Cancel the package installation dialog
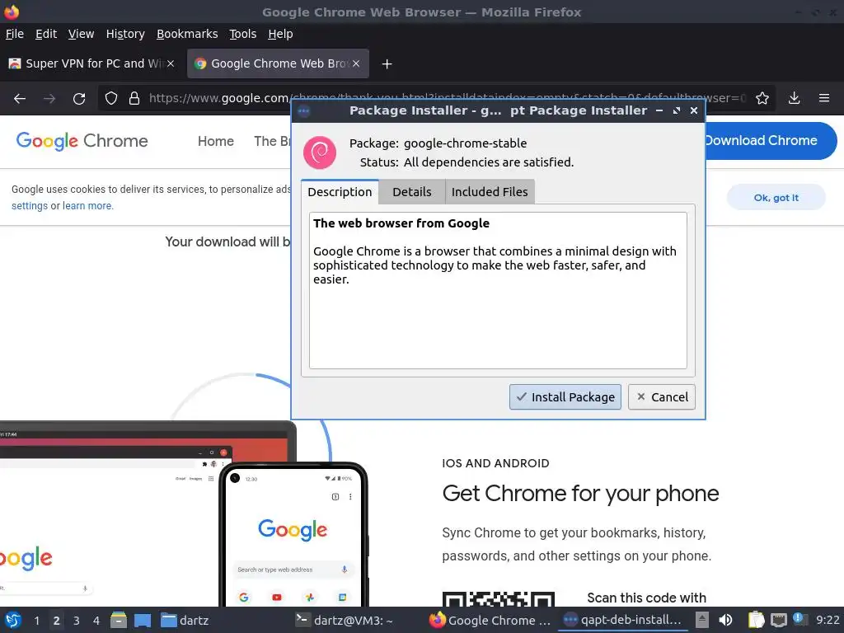The image size is (844, 633). 662,397
